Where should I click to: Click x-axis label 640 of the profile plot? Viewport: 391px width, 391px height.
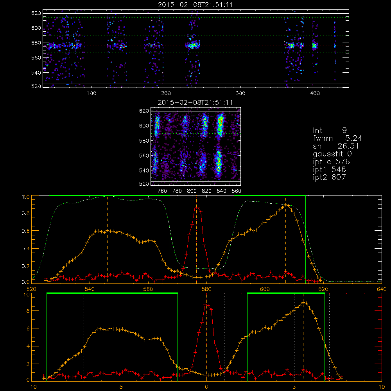click(382, 289)
